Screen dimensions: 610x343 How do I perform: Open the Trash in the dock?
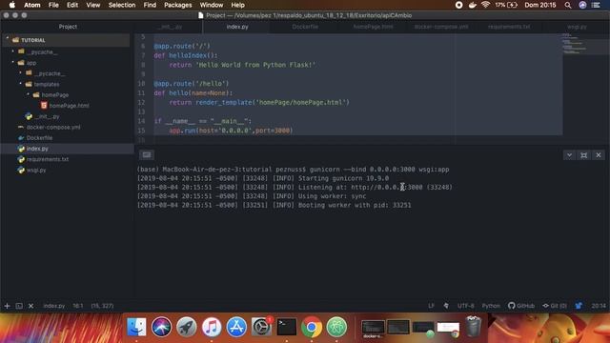[473, 327]
